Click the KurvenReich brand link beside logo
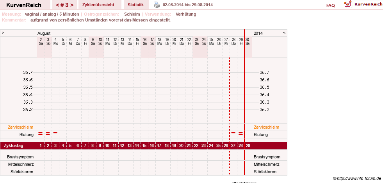Image resolution: width=383 pixels, height=183 pixels. coord(368,4)
